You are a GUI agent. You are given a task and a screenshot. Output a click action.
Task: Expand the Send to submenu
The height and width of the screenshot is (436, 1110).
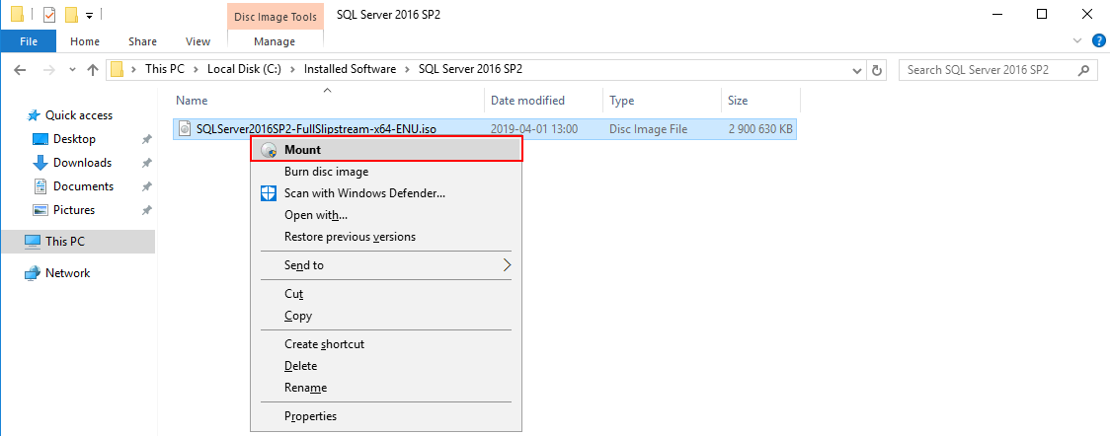tap(386, 265)
